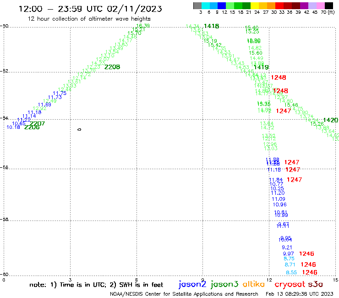
Task: Click the wave height value '11.84'
Action: tap(276, 180)
